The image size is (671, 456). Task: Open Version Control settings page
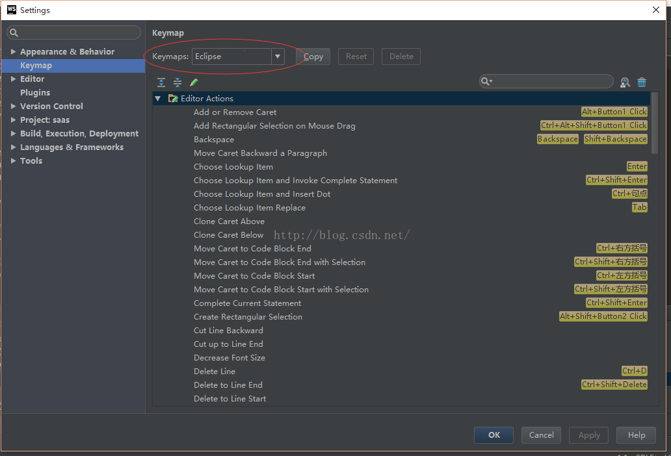click(51, 106)
